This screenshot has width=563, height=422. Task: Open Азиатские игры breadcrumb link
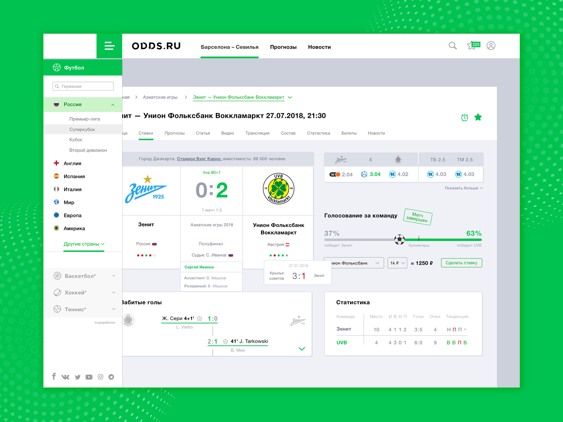coord(160,97)
